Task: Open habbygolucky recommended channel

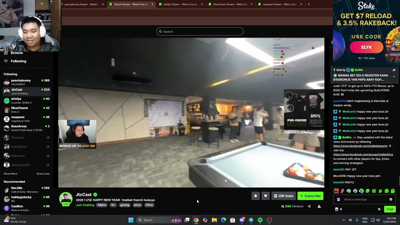Action: [x=27, y=199]
